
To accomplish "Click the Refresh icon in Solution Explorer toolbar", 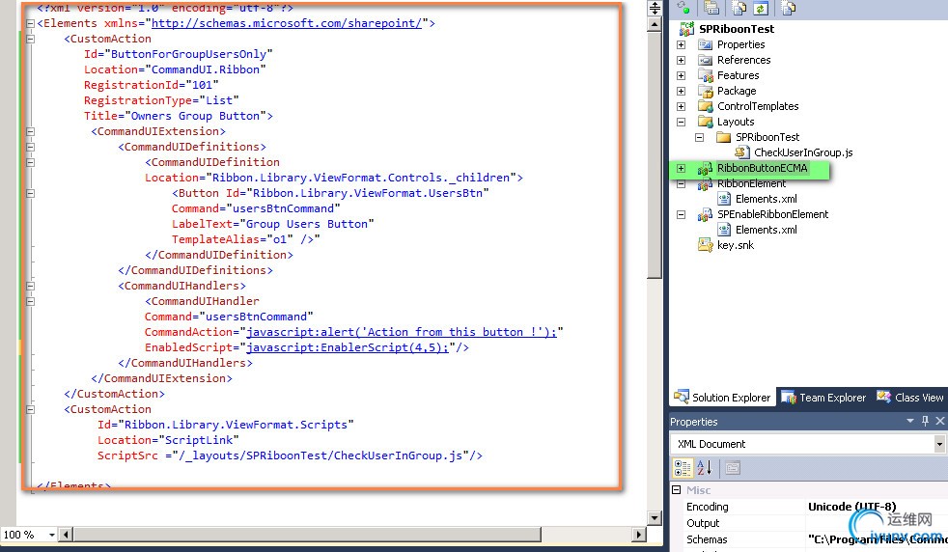I will coord(761,8).
